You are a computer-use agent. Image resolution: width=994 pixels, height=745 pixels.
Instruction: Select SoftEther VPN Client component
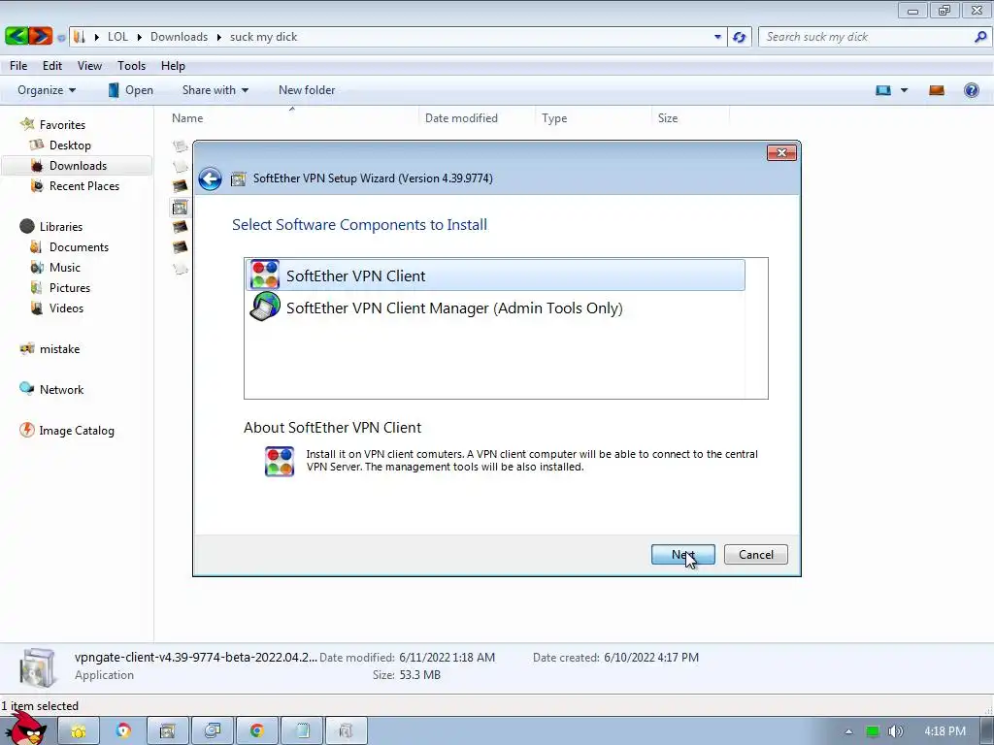[495, 275]
